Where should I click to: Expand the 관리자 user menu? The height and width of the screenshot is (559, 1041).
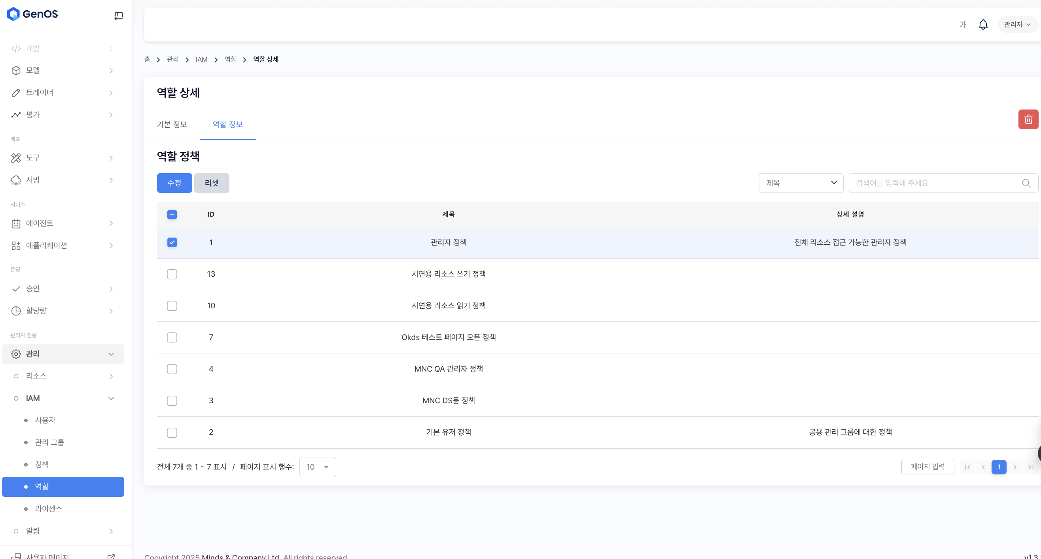(1017, 25)
